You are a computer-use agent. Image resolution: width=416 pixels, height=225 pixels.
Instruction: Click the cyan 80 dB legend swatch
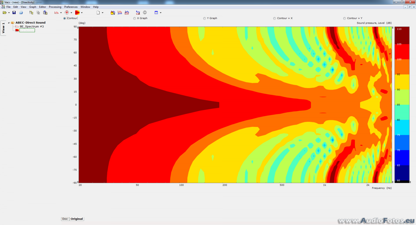coord(402,127)
